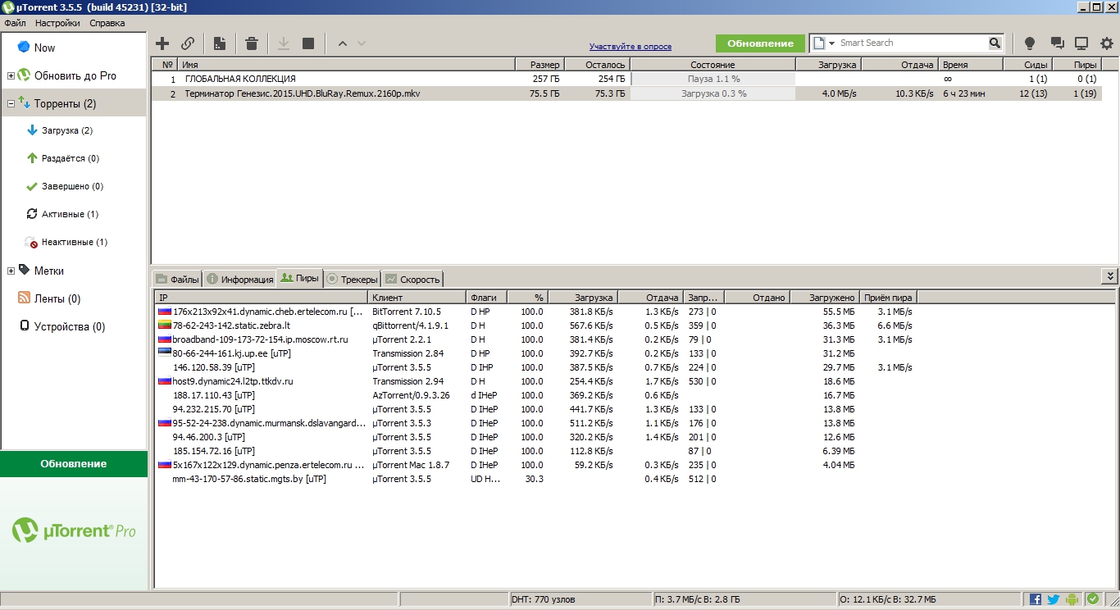Screen dimensions: 1120x610
Task: Select Now in the sidebar
Action: click(44, 48)
